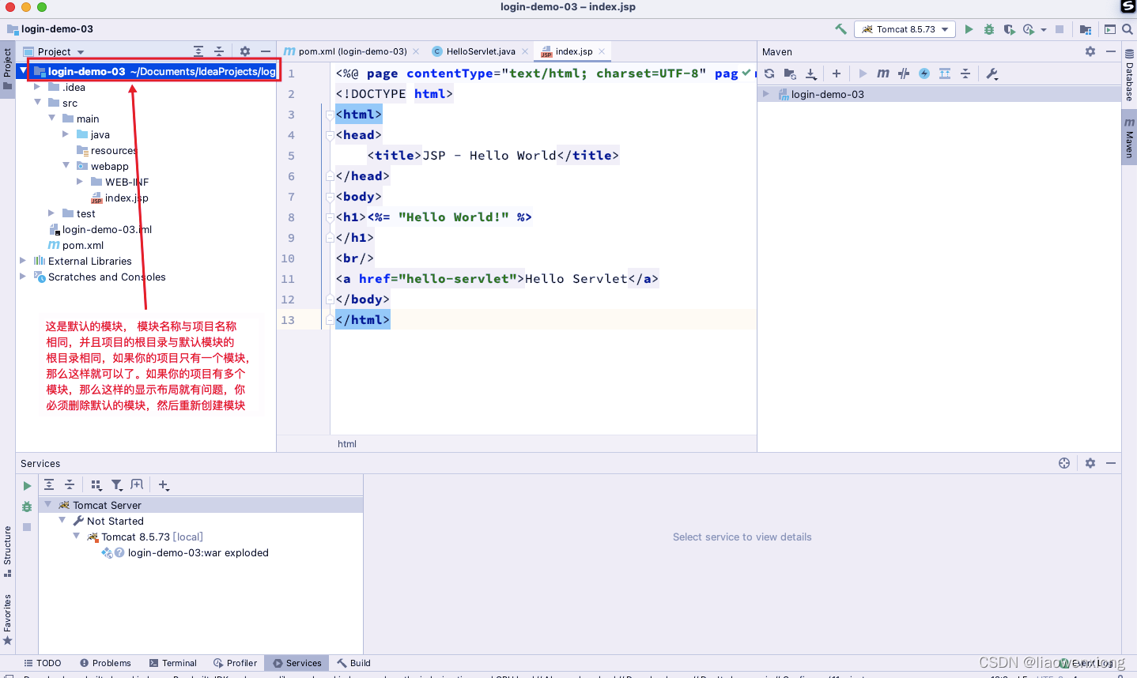Run the selected service in Services
Screen dimensions: 1137x678
click(x=27, y=486)
